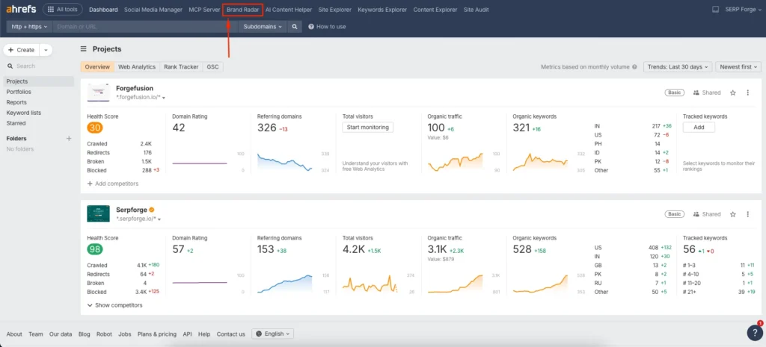Click the search magnifier button beside Subdomains
This screenshot has width=766, height=347.
pos(295,26)
